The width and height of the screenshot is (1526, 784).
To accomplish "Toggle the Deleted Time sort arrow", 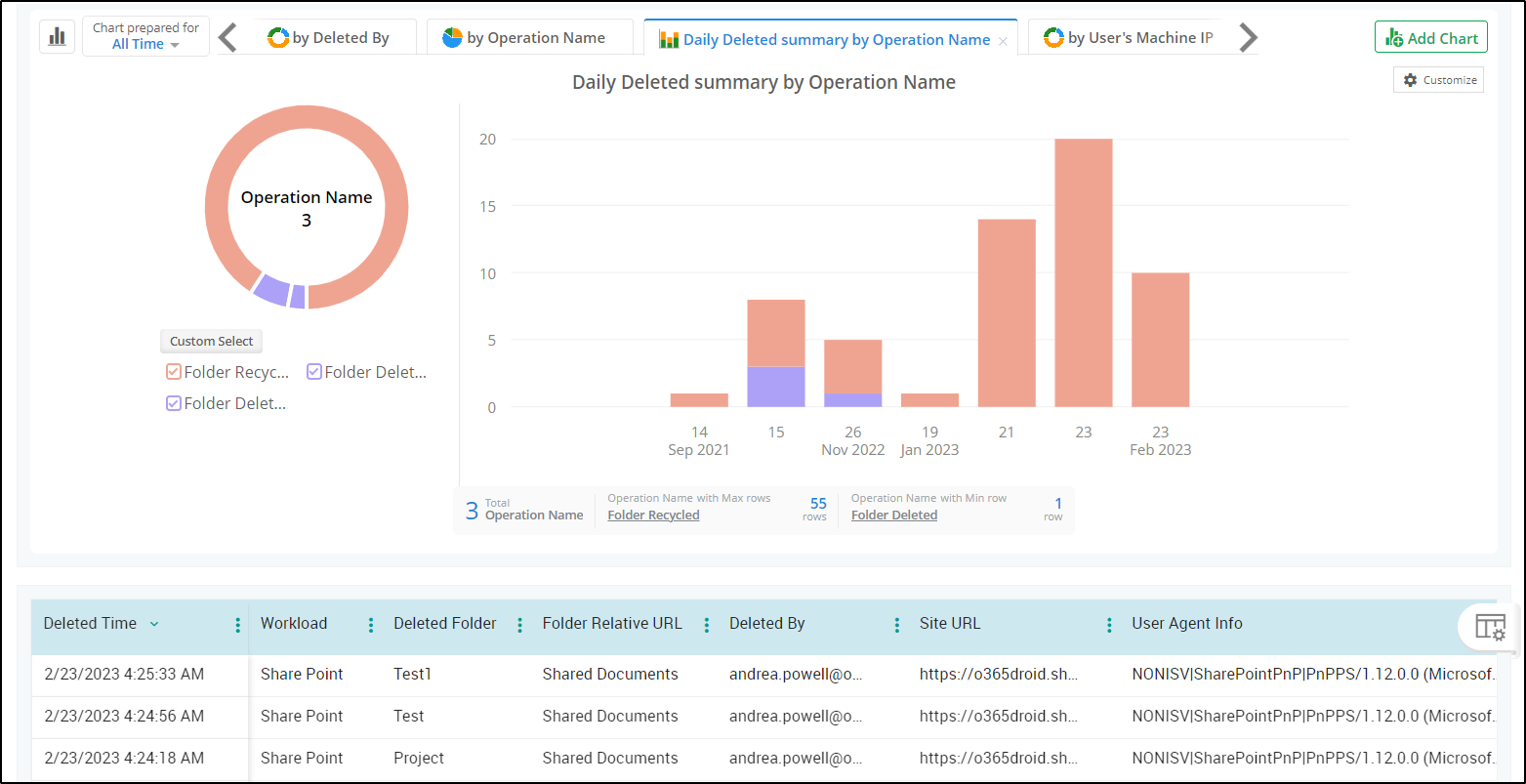I will [154, 625].
